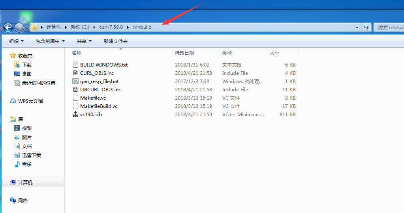Image resolution: width=404 pixels, height=213 pixels.
Task: Go back with the Back arrow button
Action: click(8, 28)
